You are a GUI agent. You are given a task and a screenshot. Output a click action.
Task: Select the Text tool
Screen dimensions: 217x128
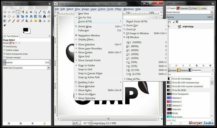tap(44, 16)
